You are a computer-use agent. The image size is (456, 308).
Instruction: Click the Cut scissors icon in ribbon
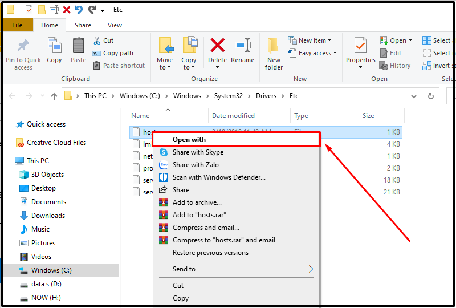click(x=97, y=40)
